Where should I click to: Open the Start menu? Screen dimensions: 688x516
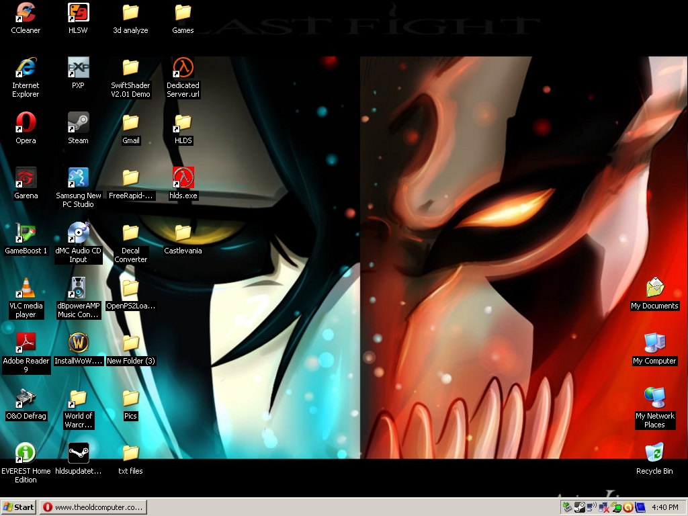(x=19, y=507)
